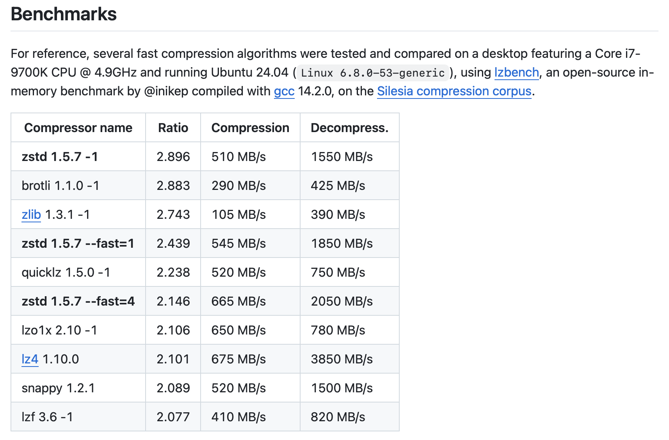Click the Benchmarks heading
The image size is (669, 440).
[64, 14]
